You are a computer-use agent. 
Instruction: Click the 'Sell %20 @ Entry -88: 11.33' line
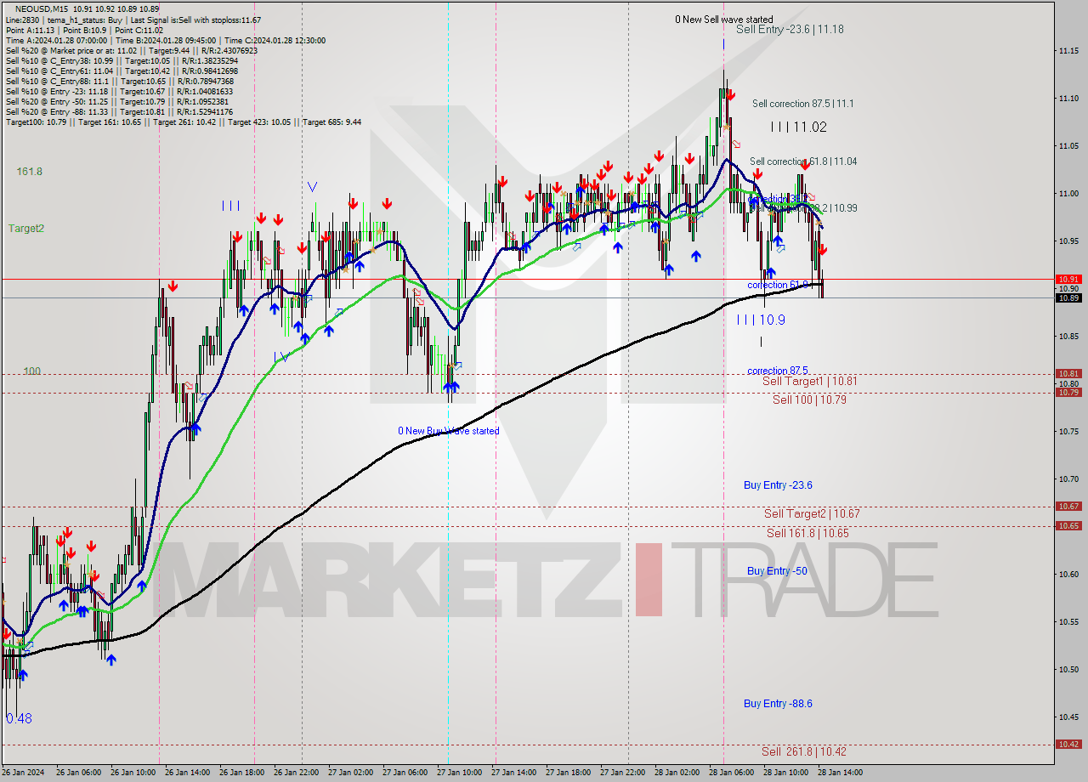pyautogui.click(x=119, y=111)
